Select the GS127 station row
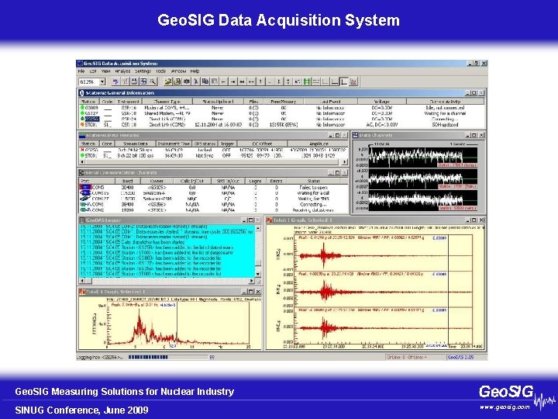 282,113
